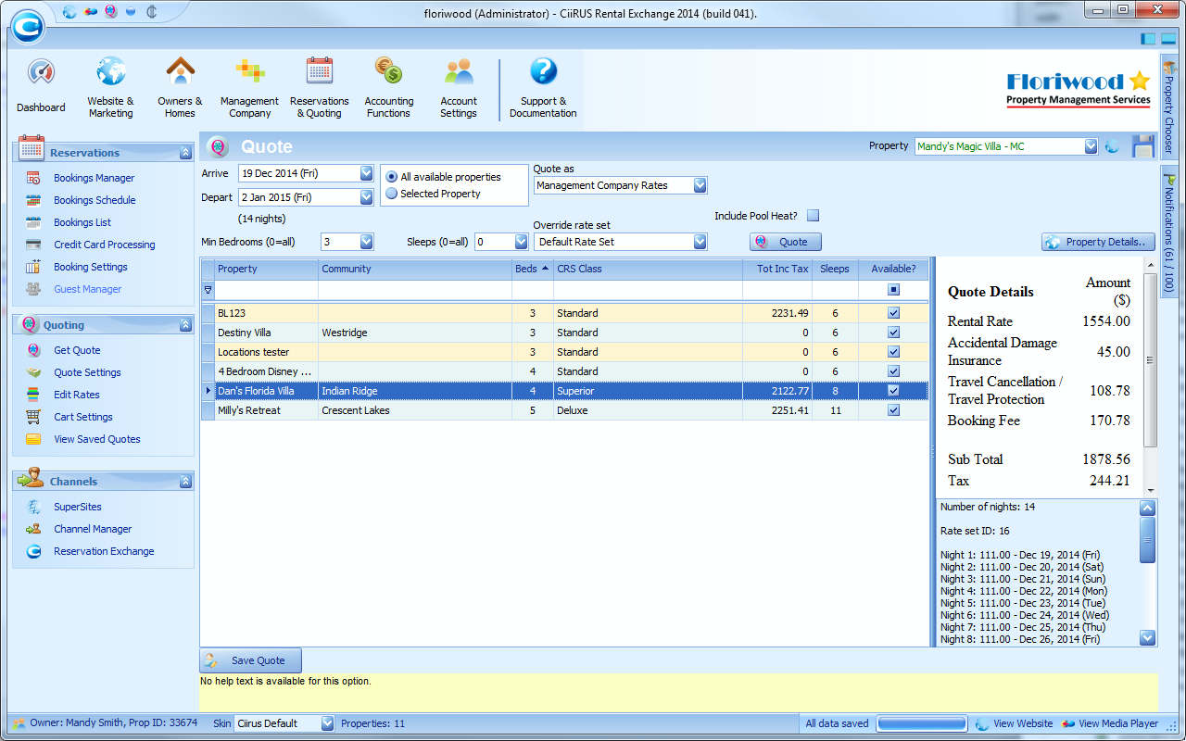Image resolution: width=1186 pixels, height=741 pixels.
Task: Sort by the Property column header
Action: (x=266, y=269)
